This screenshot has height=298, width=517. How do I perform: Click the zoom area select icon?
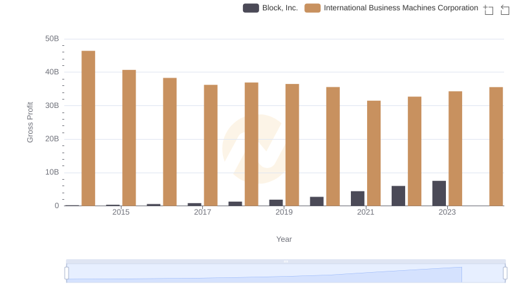tap(489, 10)
